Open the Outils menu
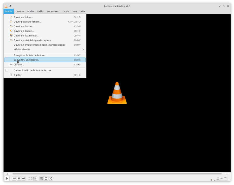234x185 pixels. (x=66, y=11)
